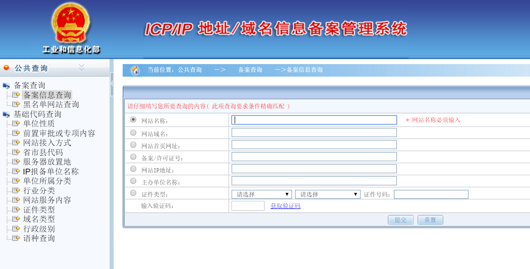Click the page icon beside 备案信息查询
The height and width of the screenshot is (269, 530).
[x=16, y=95]
